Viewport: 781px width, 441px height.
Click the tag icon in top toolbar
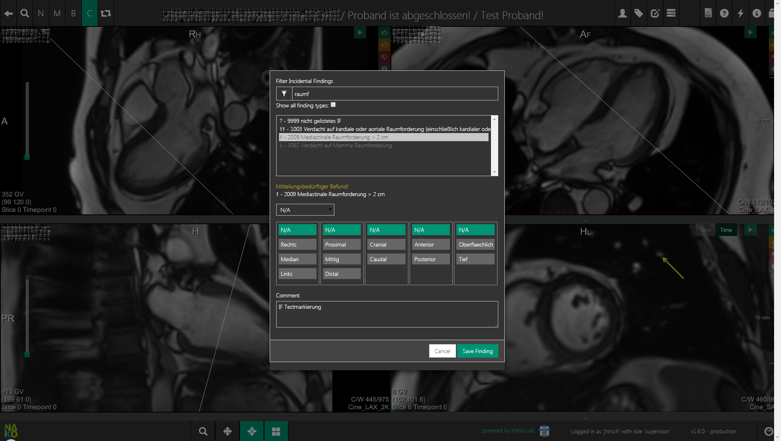[x=639, y=13]
